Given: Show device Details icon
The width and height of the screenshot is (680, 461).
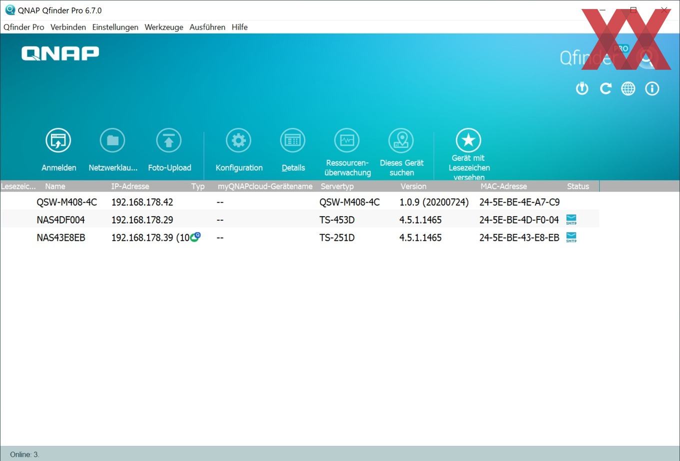Looking at the screenshot, I should pos(292,140).
